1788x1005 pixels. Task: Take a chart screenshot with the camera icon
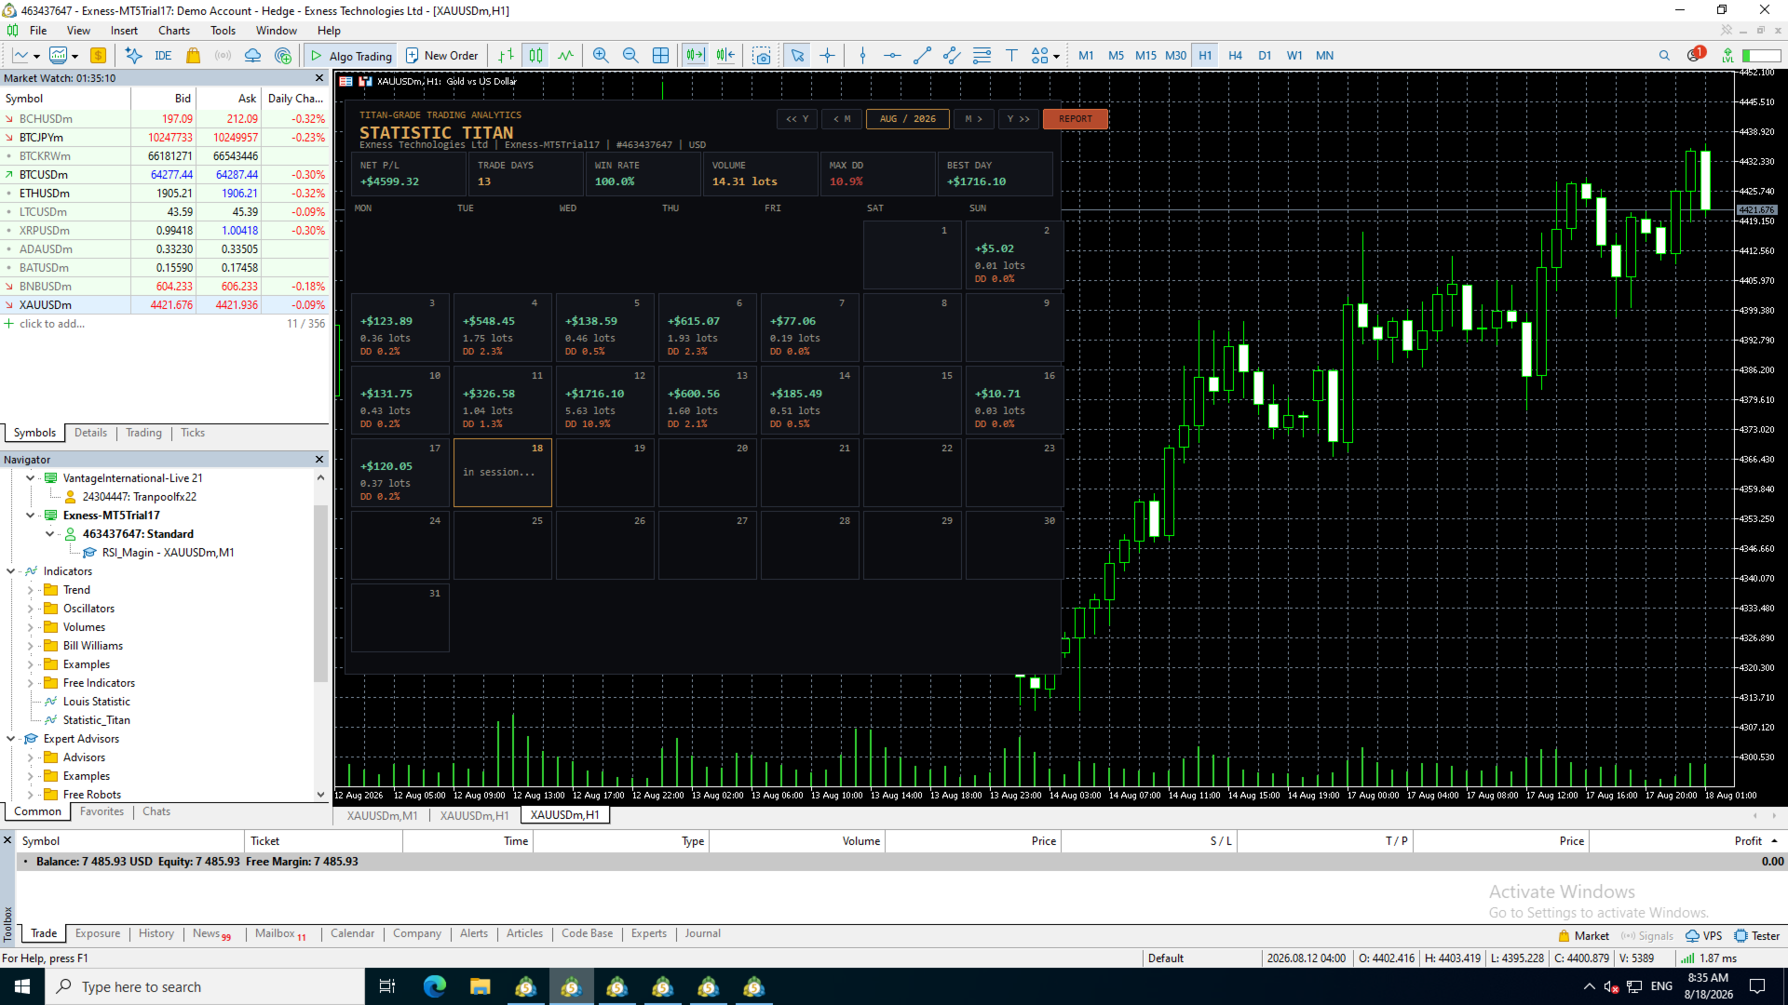[762, 56]
